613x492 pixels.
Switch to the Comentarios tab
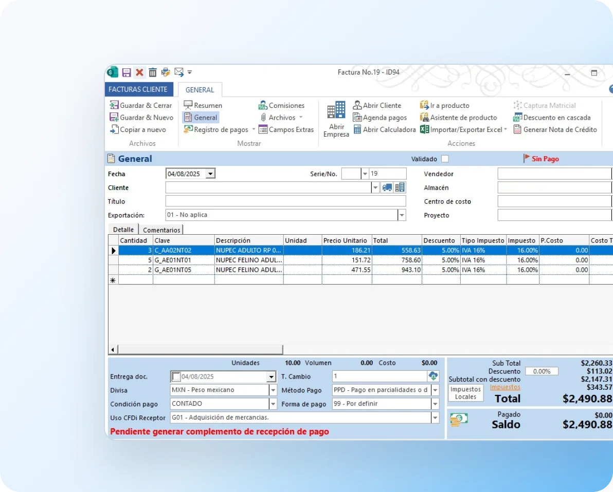tap(161, 230)
